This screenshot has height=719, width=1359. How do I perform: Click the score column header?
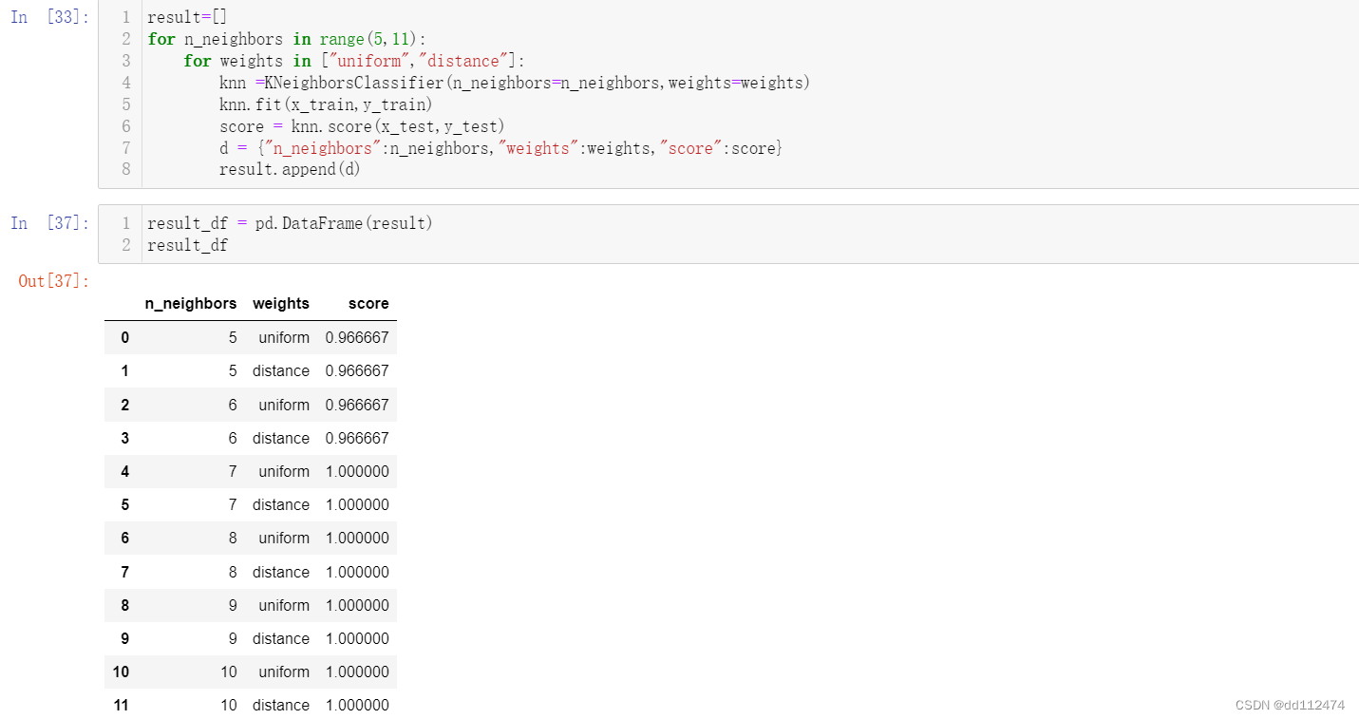pyautogui.click(x=368, y=304)
